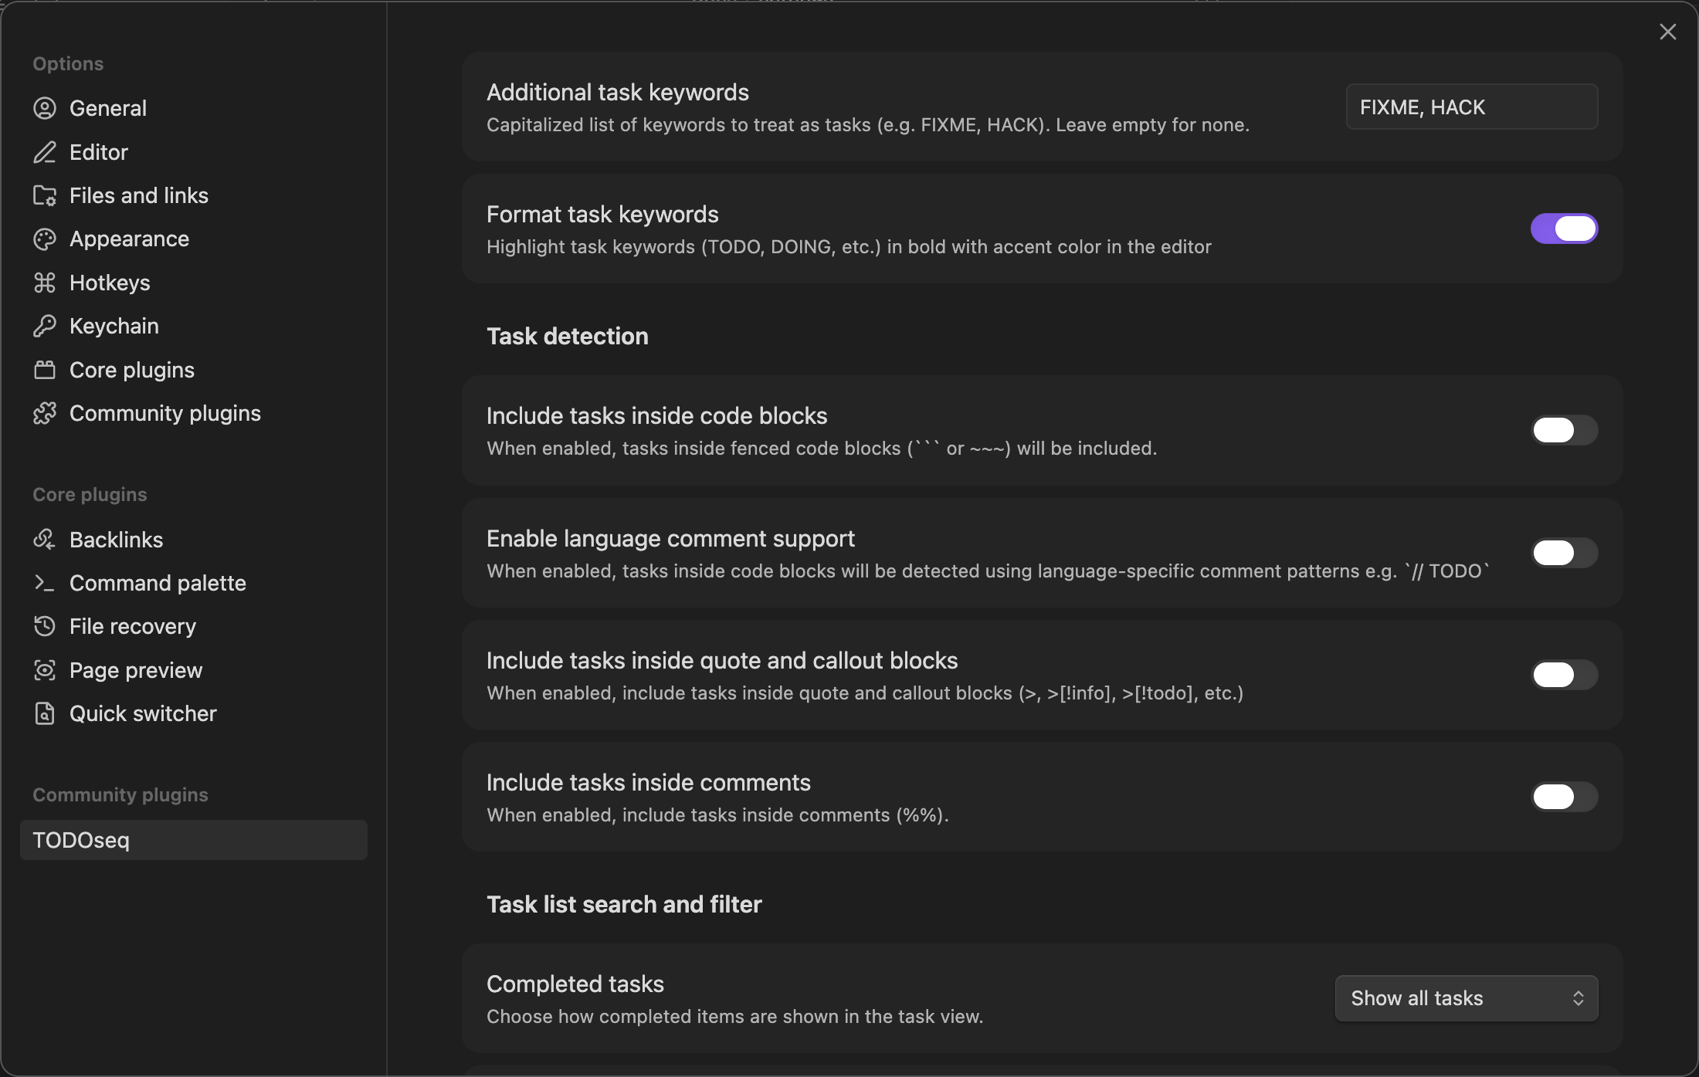Screen dimensions: 1699x1077
Task: Open Files and links settings icon
Action: (x=45, y=195)
